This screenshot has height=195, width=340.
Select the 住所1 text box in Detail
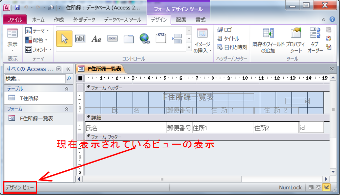tap(223, 128)
